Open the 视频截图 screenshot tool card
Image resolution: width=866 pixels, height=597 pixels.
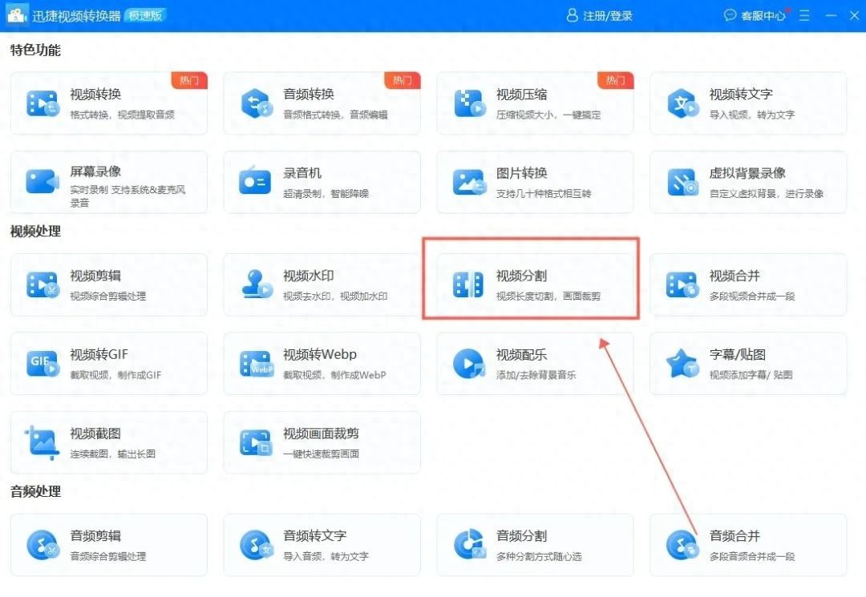108,442
